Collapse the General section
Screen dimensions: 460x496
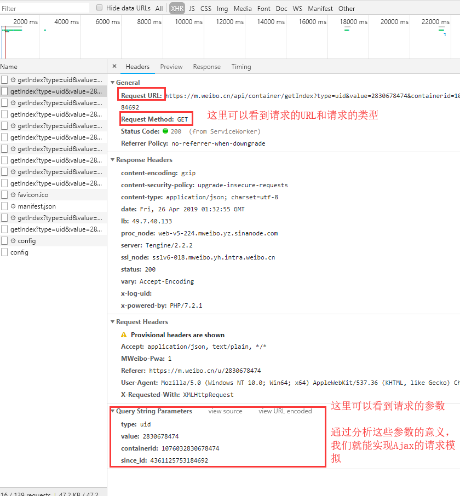(x=112, y=83)
